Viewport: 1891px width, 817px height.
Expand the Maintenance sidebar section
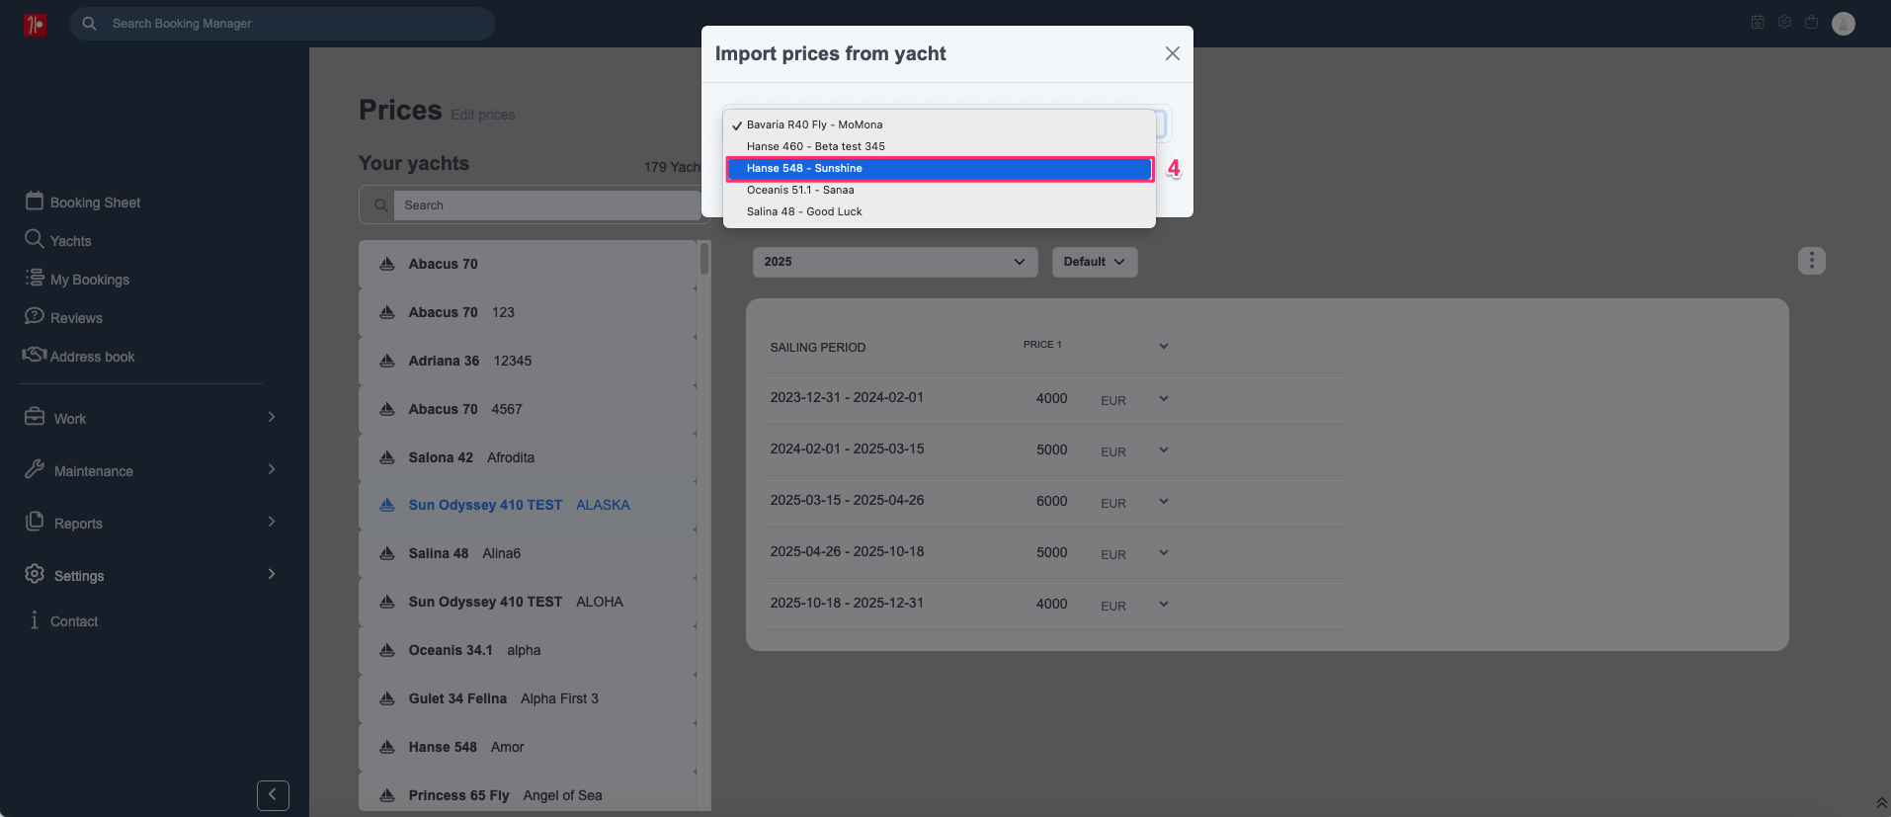click(x=271, y=469)
